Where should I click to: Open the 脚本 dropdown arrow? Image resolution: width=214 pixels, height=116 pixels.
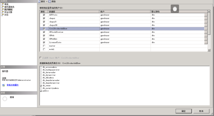(x=47, y=2)
